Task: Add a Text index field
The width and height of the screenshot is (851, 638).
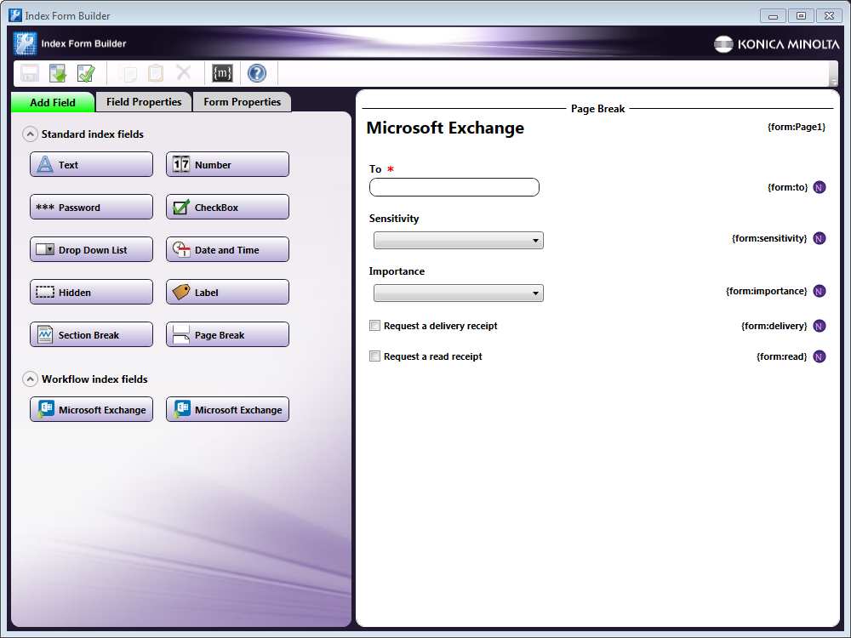Action: tap(91, 164)
